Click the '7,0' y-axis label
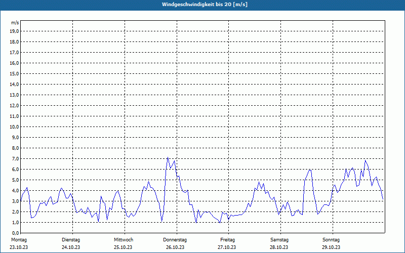This screenshot has height=253, width=405. tap(15, 159)
